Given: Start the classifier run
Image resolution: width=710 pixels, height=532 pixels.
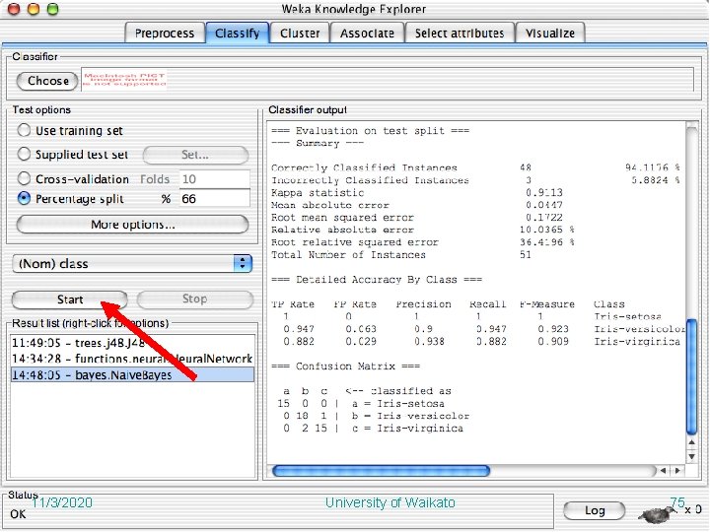Looking at the screenshot, I should 70,299.
